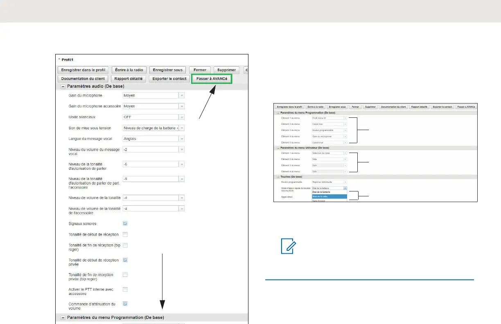
Task: Click the Niveau de volume de la tonalité field
Action: pyautogui.click(x=151, y=198)
